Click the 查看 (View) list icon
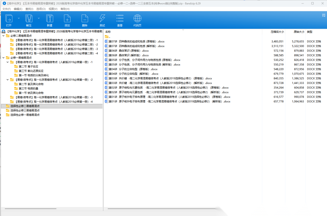The image size is (327, 216). point(120,19)
